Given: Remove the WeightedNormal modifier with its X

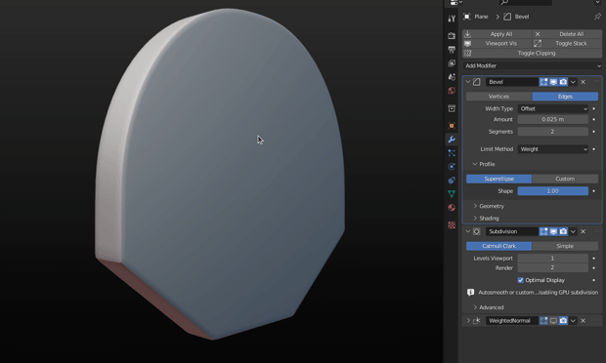Looking at the screenshot, I should pyautogui.click(x=584, y=321).
